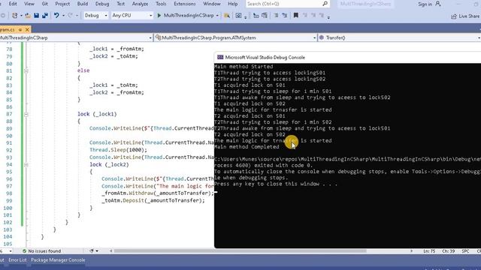Open the Undo history dropdown arrow
This screenshot has width=481, height=270.
tap(63, 16)
